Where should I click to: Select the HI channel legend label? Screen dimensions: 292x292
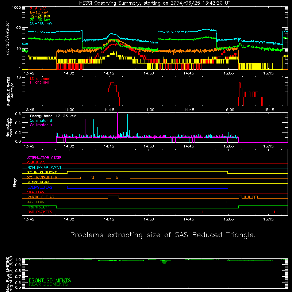click(40, 82)
